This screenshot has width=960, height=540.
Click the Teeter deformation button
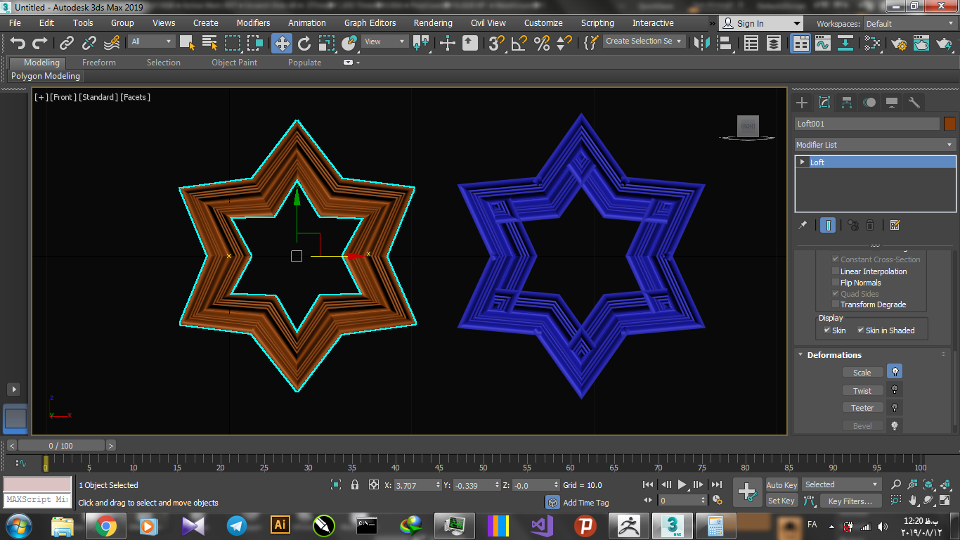[862, 408]
